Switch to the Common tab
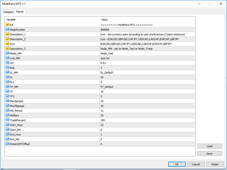 tap(8, 12)
